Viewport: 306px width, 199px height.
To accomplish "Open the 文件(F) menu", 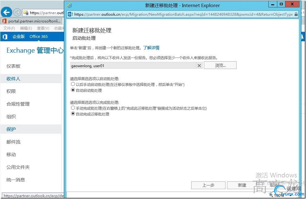I will point(9,28).
